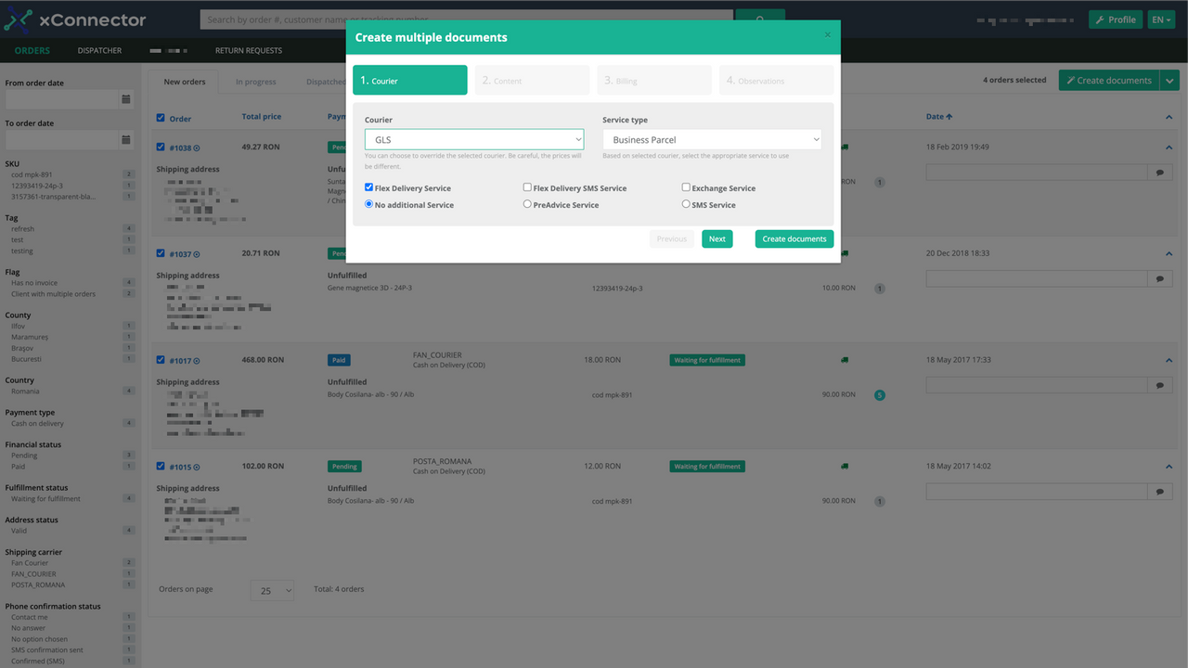Open the calendar icon beside To order date
The width and height of the screenshot is (1188, 668).
[125, 139]
